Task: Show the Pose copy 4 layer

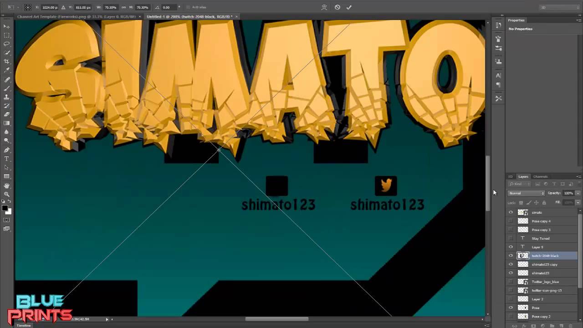Action: click(x=511, y=221)
